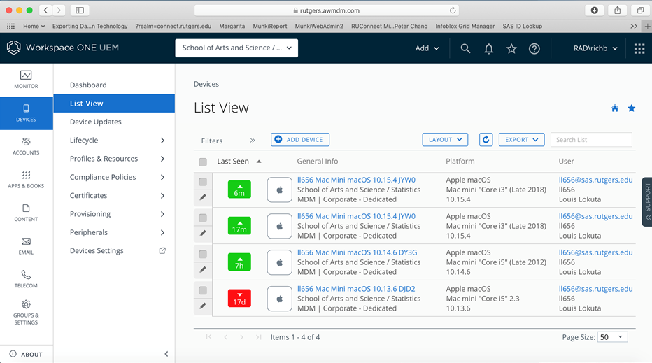
Task: Click the Safari address bar
Action: point(326,10)
